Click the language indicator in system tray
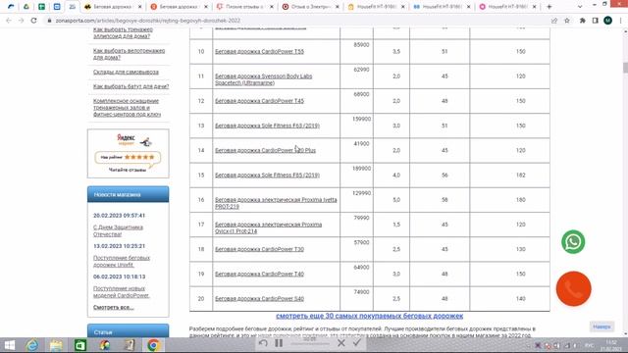Screen dimensions: 628x353 589,345
